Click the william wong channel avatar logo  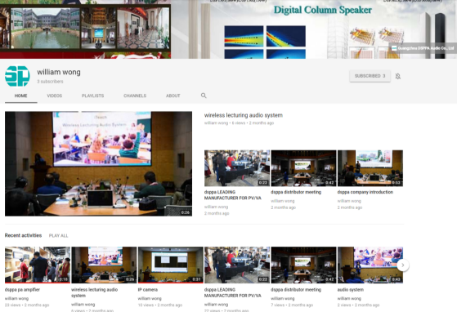[17, 76]
